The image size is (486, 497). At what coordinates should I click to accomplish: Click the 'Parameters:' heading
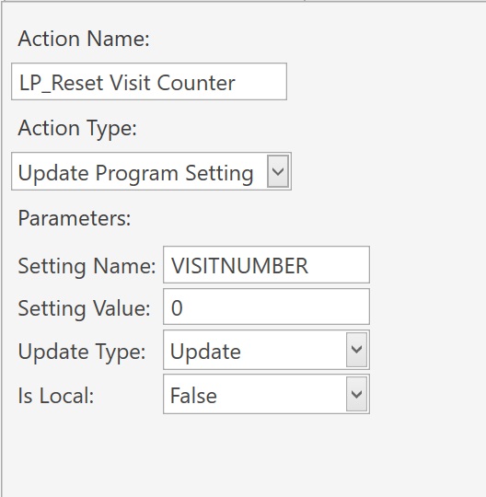(75, 218)
